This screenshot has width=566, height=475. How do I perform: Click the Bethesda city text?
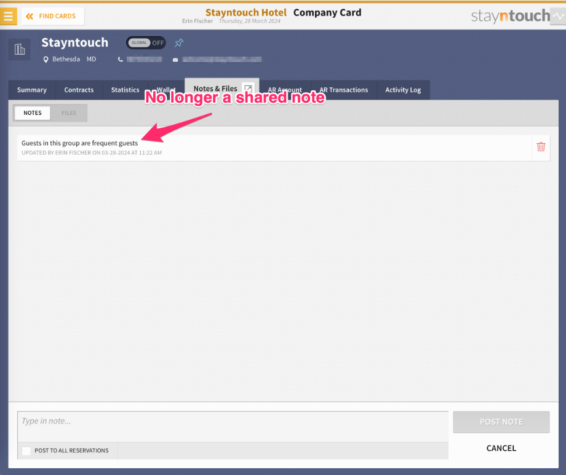(x=66, y=59)
